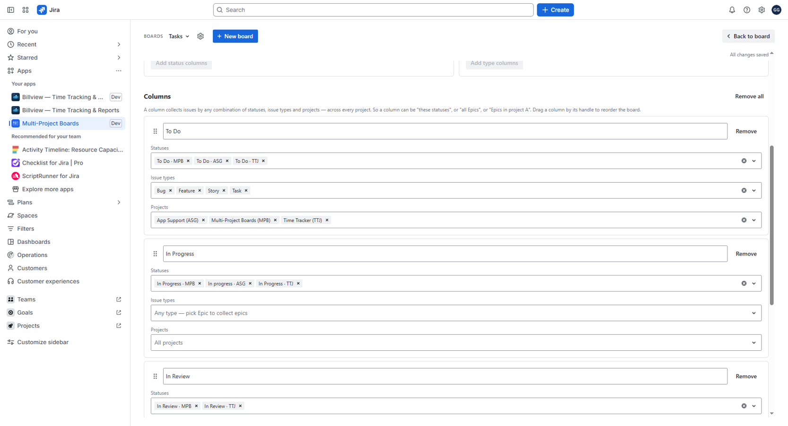Remove the Task issue type tag
This screenshot has height=426, width=788.
point(246,191)
